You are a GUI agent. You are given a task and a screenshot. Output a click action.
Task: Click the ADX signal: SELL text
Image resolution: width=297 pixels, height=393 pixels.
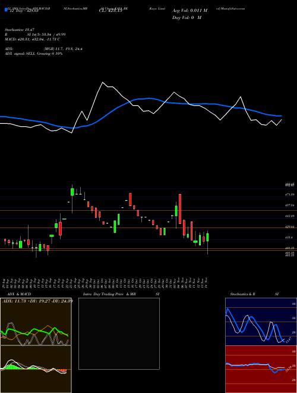tap(34, 54)
